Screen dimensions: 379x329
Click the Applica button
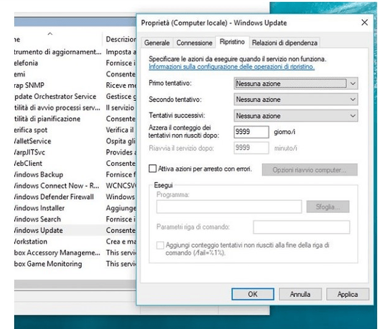(x=348, y=295)
